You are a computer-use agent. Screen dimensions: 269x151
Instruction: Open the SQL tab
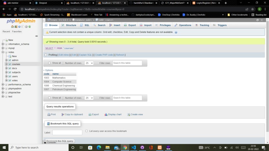(x=85, y=25)
